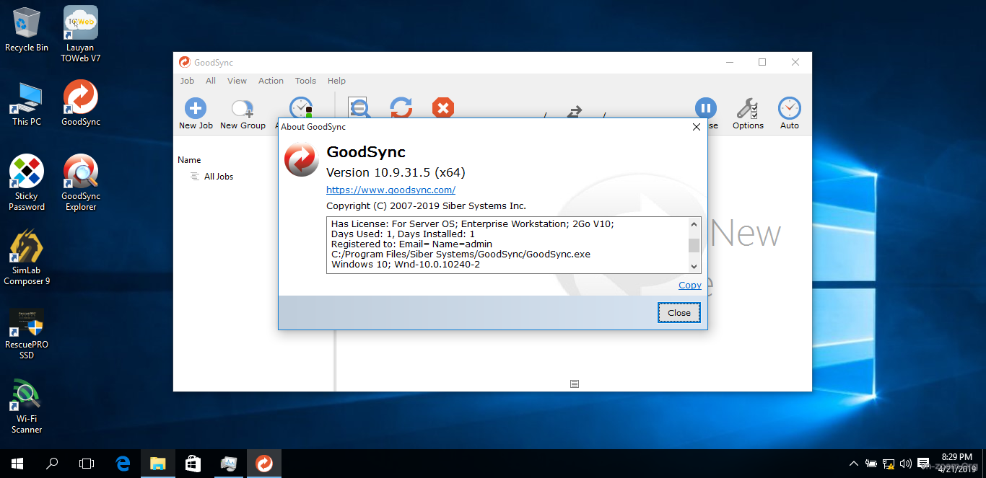Image resolution: width=986 pixels, height=478 pixels.
Task: Click the Close button in About dialog
Action: [x=679, y=313]
